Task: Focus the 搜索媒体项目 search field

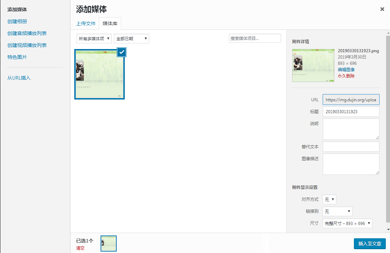Action: pyautogui.click(x=255, y=38)
